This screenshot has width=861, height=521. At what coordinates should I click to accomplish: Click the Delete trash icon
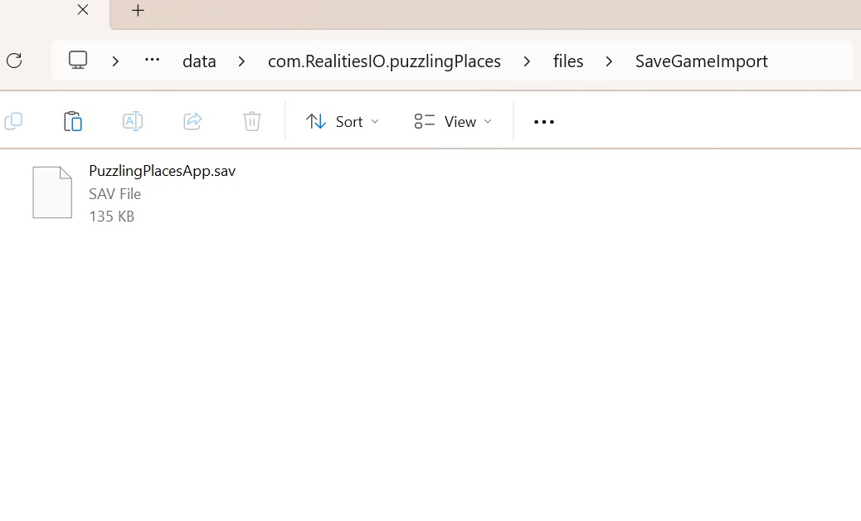click(252, 121)
